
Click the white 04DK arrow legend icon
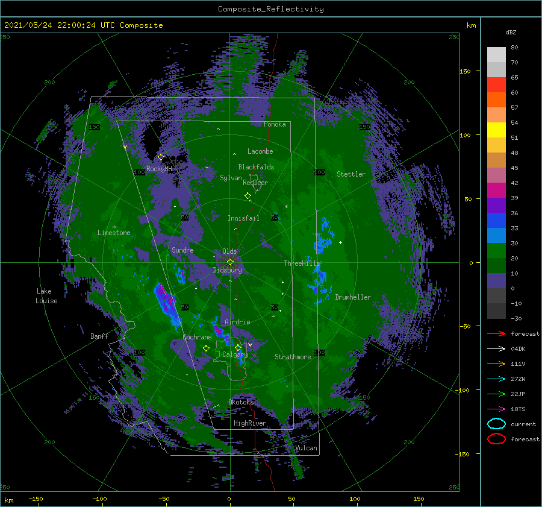tap(496, 348)
